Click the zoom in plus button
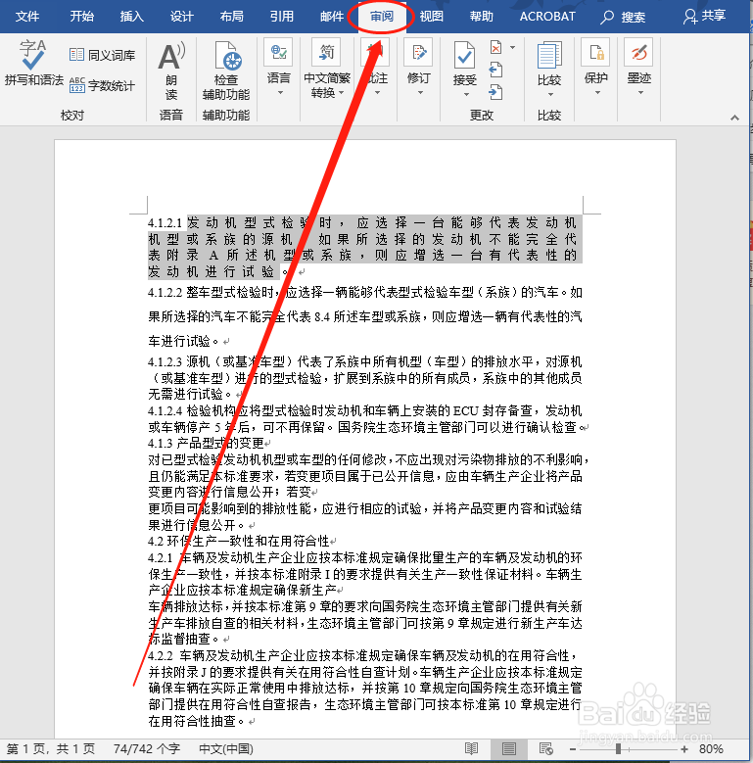Screen dimensions: 753x763 coord(684,749)
